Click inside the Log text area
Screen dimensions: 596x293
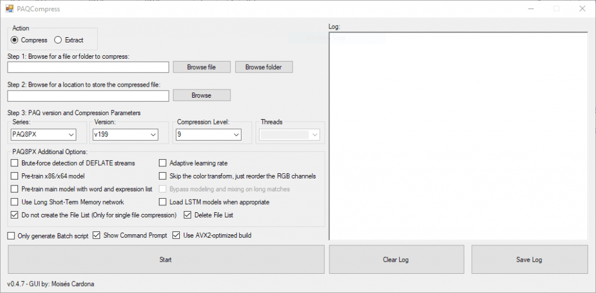459,136
